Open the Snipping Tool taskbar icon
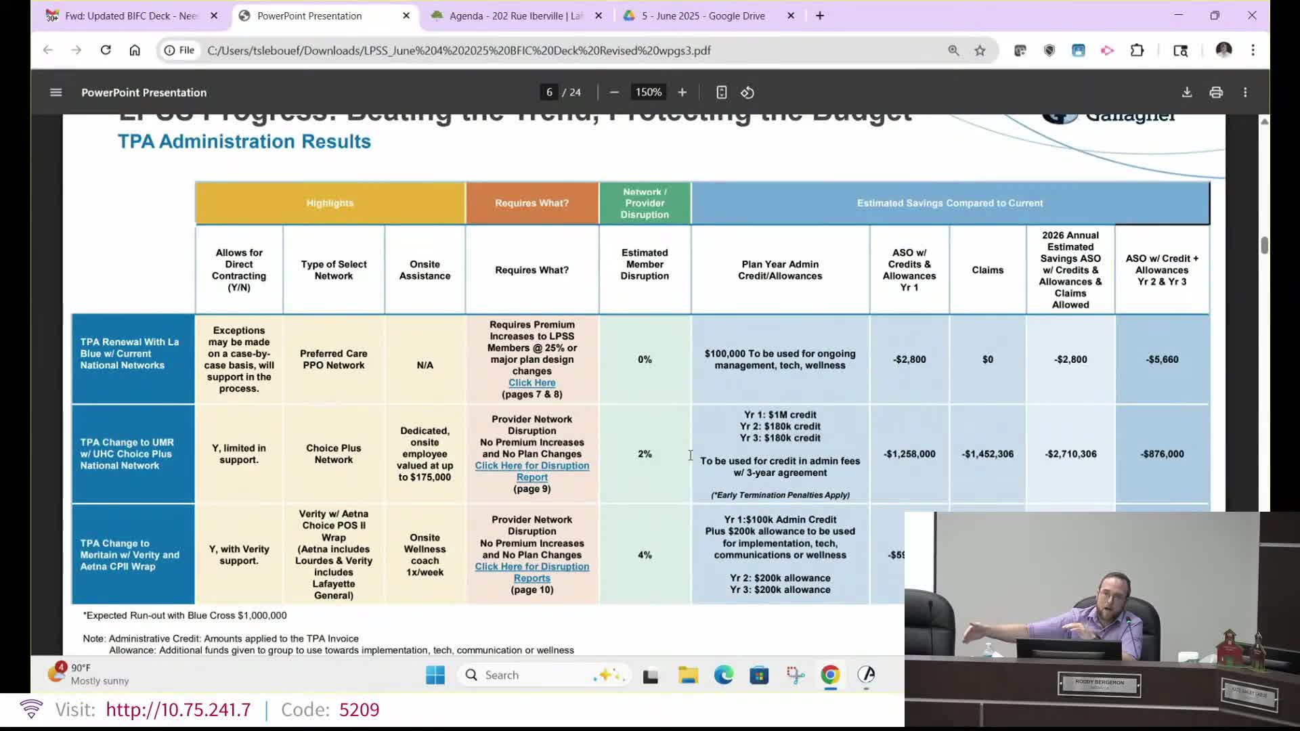1300x731 pixels. (796, 675)
